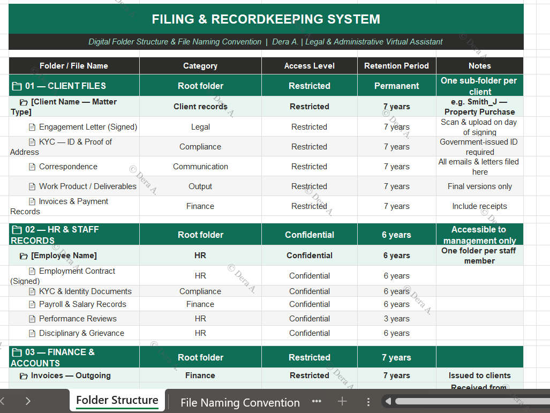The image size is (550, 413).
Task: Select Compliance cell in KYC & Identity Documents row
Action: 200,291
